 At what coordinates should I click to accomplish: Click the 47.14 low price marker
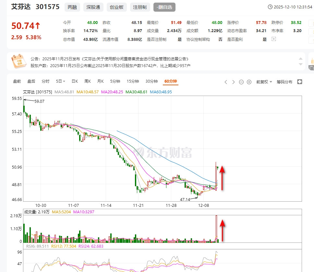pyautogui.click(x=185, y=199)
